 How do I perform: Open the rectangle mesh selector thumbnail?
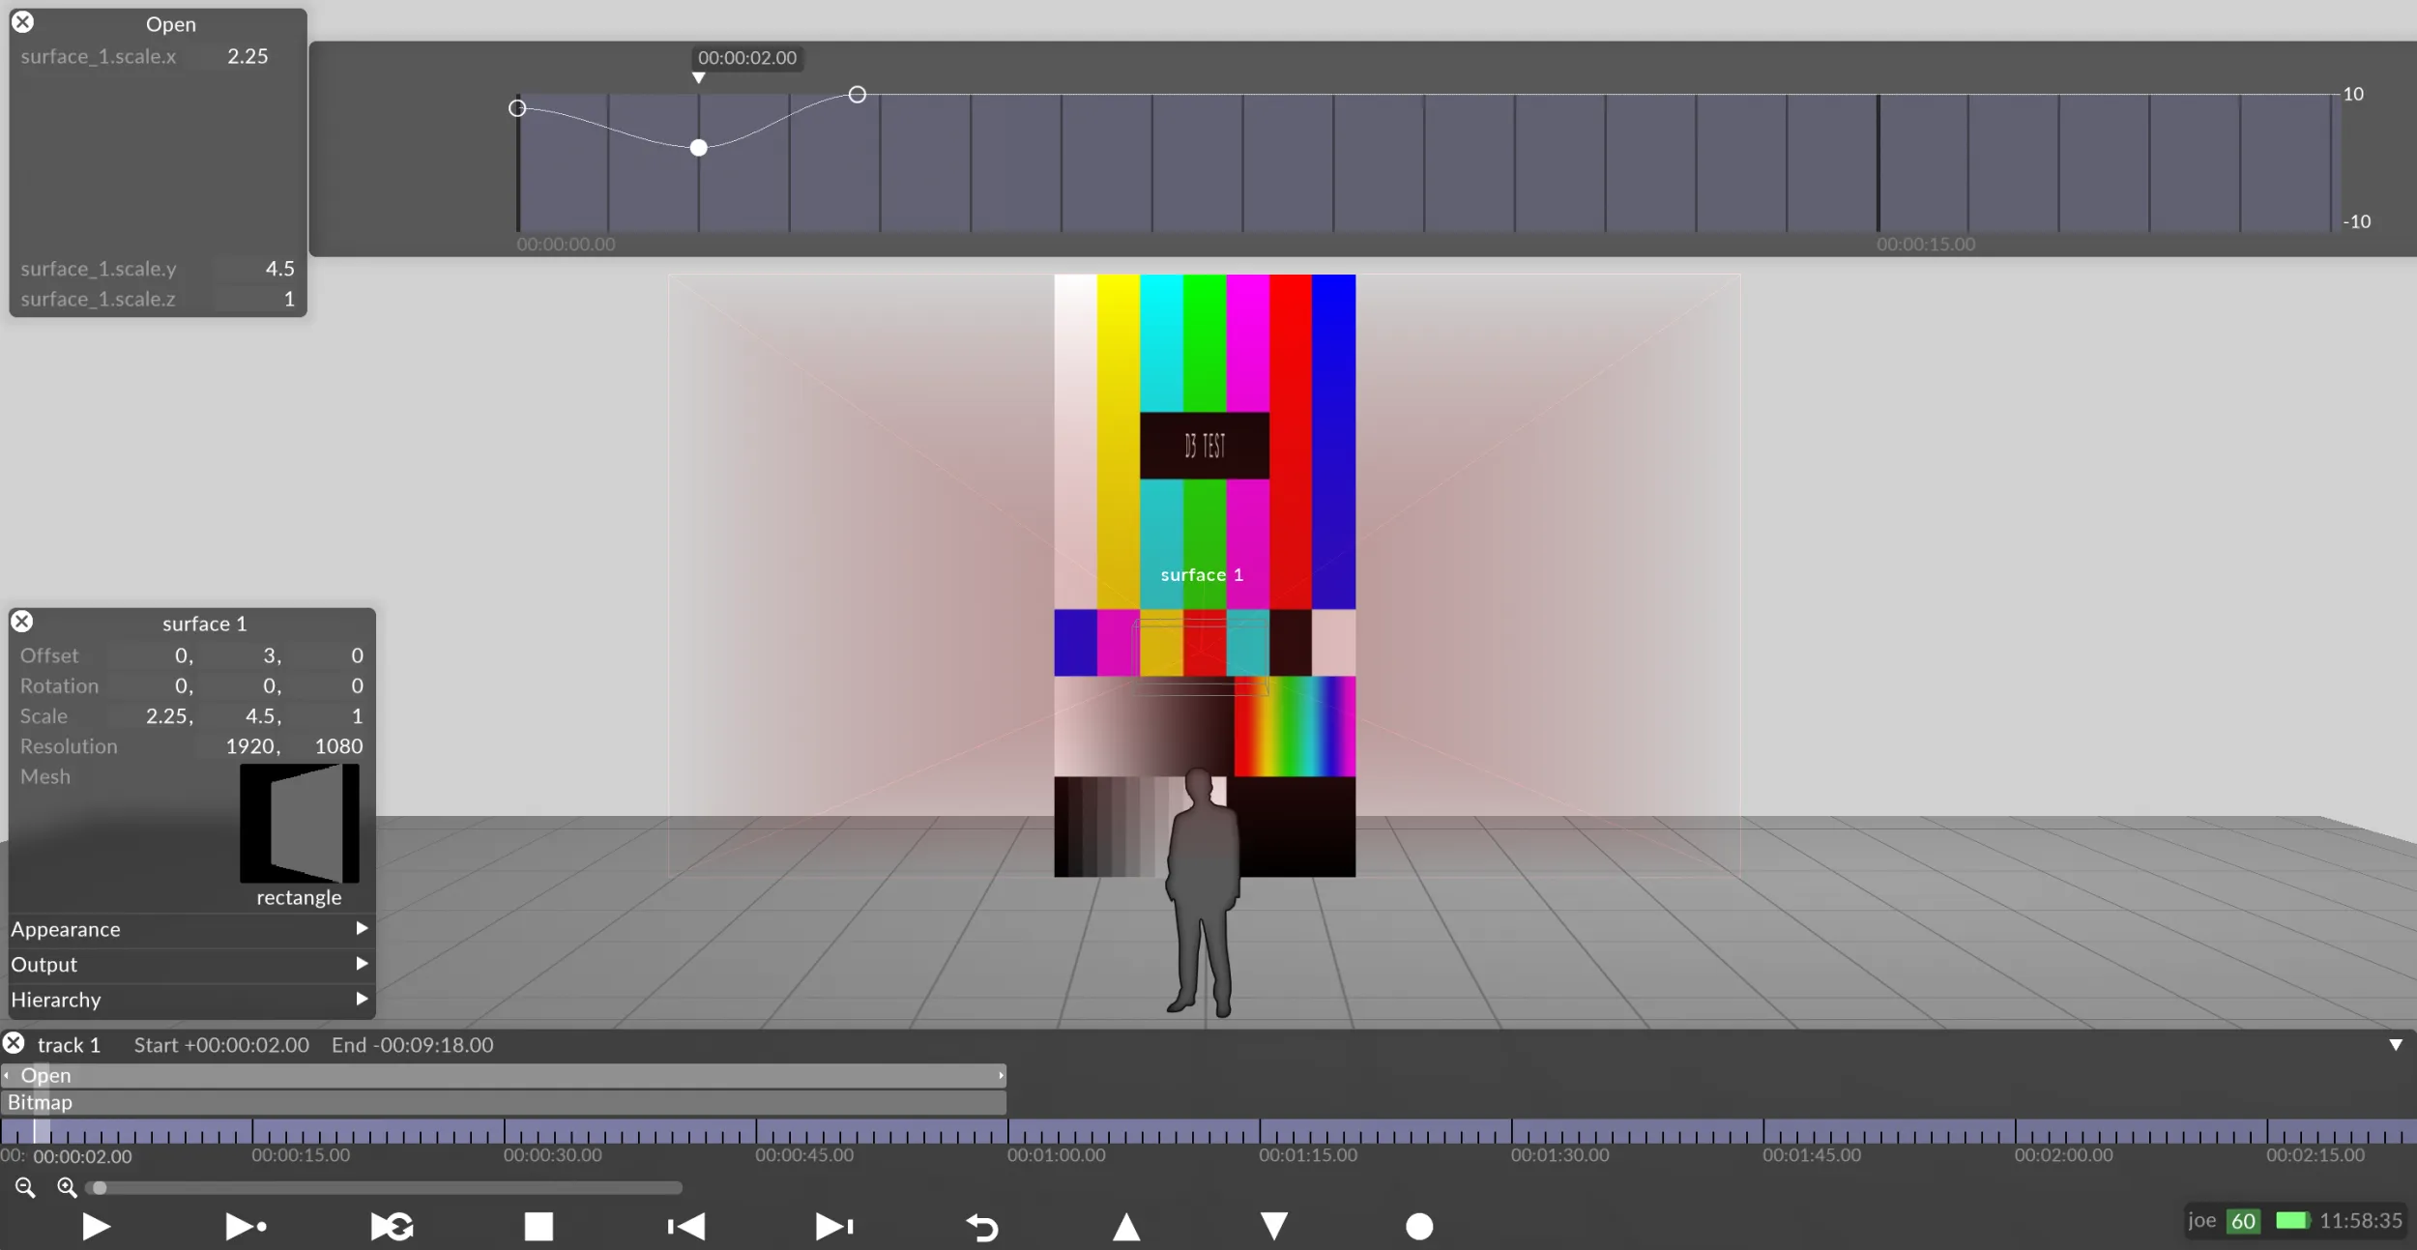[299, 824]
